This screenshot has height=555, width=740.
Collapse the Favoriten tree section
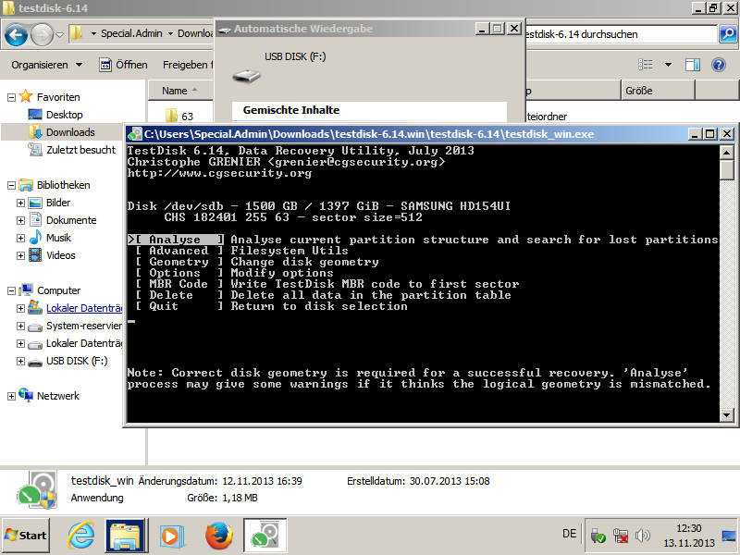11,97
